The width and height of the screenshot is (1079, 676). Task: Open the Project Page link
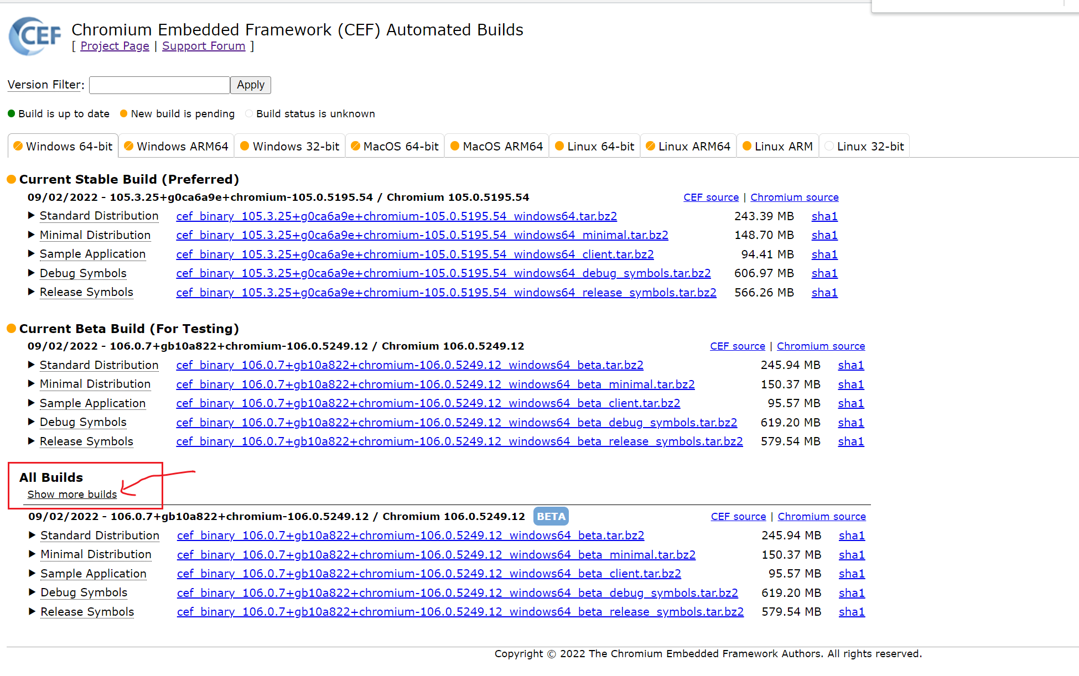(x=115, y=46)
